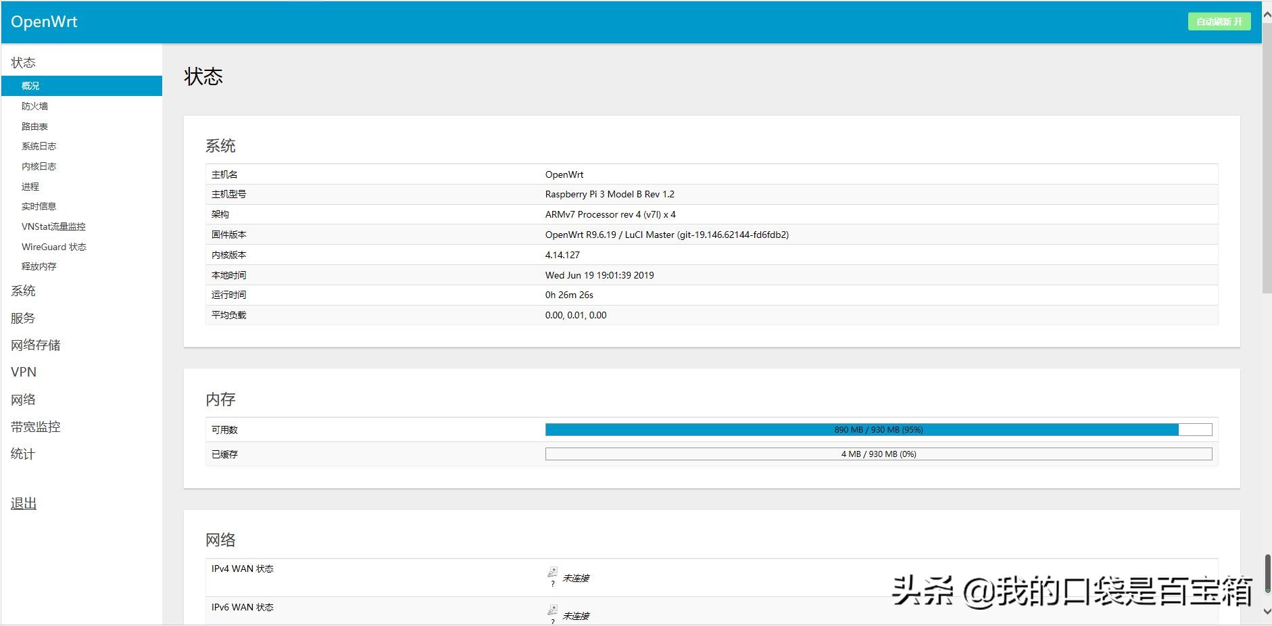Open the 统计 sidebar section
Screen dimensions: 1272x626
coord(23,454)
